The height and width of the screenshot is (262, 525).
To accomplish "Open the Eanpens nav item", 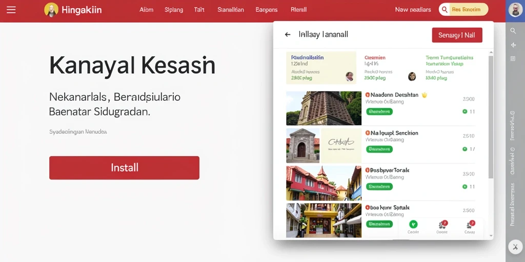I will [x=267, y=10].
